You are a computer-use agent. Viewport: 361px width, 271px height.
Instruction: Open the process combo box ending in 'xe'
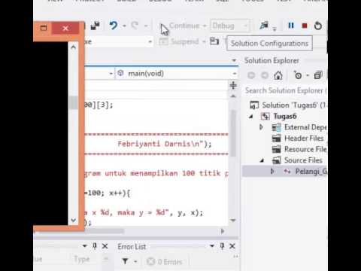[x=118, y=41]
